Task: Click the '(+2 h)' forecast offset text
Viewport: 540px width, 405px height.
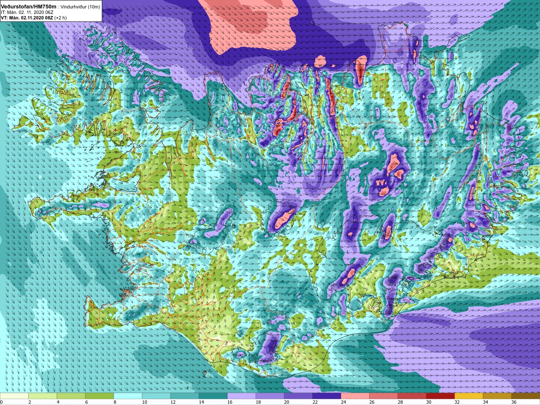Action: click(x=61, y=18)
